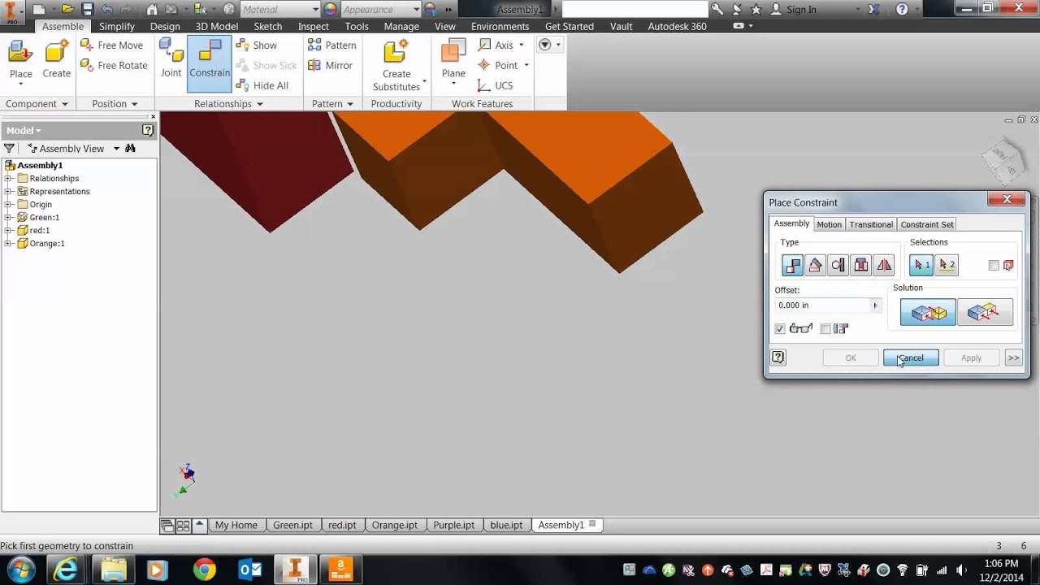Open the Simplify ribbon tab

[117, 27]
